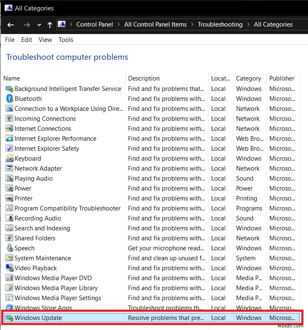Navigate to All Control Panel Items breadcrumb

coord(155,24)
